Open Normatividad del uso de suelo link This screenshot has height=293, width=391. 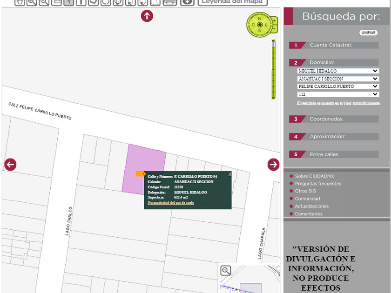point(171,203)
